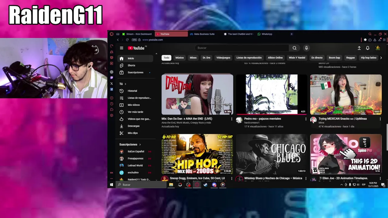The image size is (388, 218).
Task: Switch to The best ChatBot tab
Action: click(239, 34)
